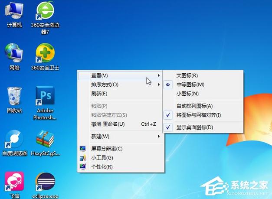Click personalize icon beside 个性化(R)
Screen dimensions: 272x199
(83, 167)
